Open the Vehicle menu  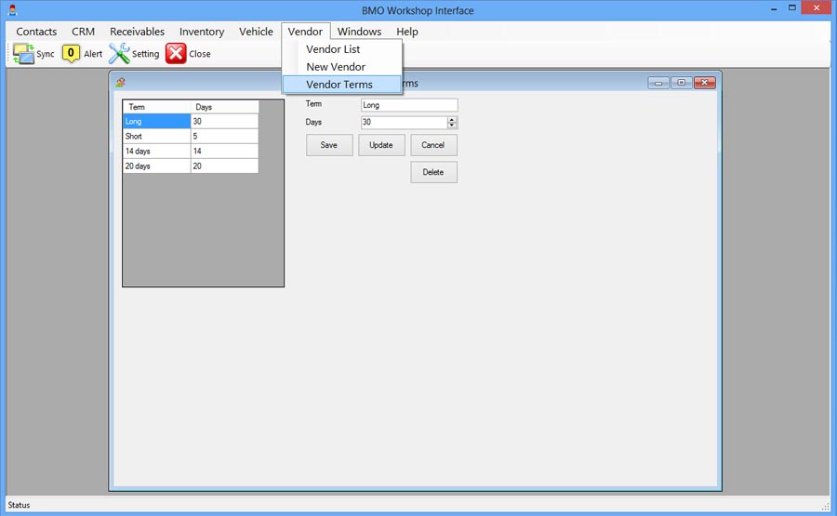(256, 32)
